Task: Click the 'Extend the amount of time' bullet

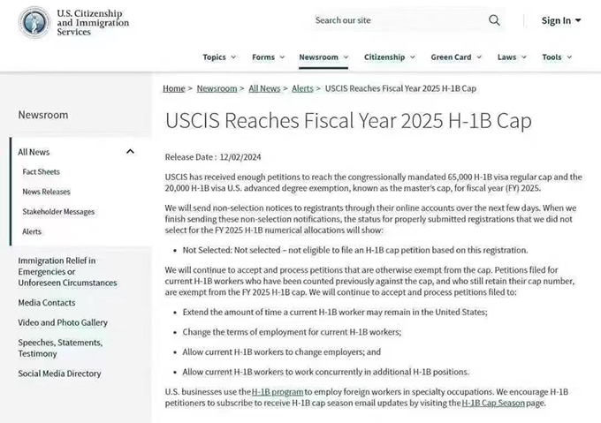Action: (335, 312)
